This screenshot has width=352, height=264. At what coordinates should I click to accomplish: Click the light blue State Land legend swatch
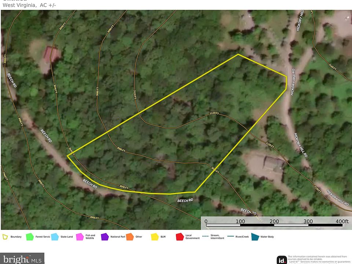[55, 237]
